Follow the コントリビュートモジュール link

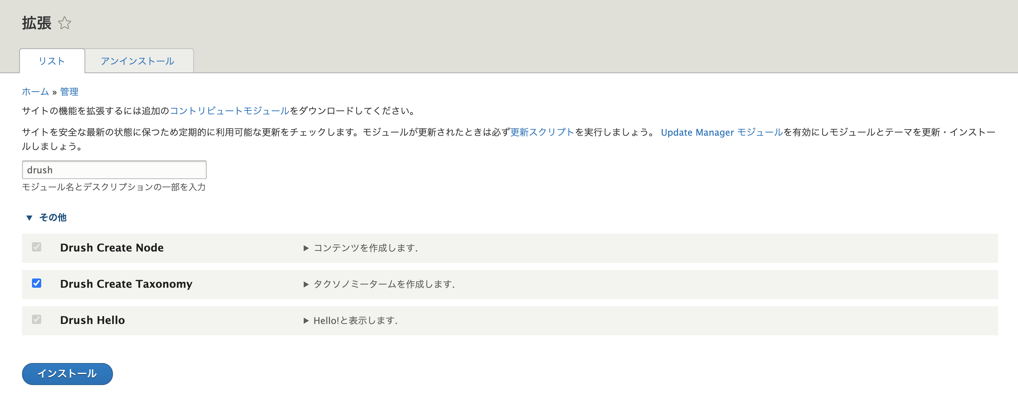pyautogui.click(x=229, y=111)
